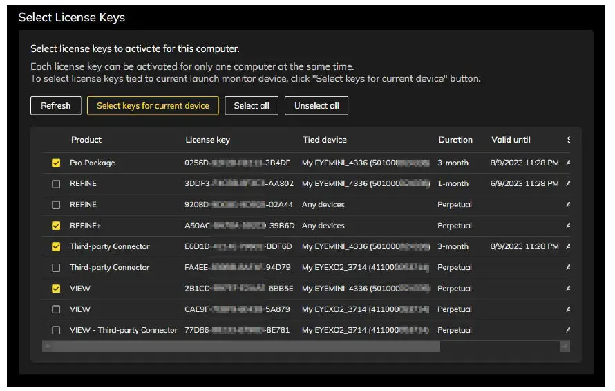
Task: Check the REFINE 1-month license checkbox
Action: pyautogui.click(x=56, y=183)
